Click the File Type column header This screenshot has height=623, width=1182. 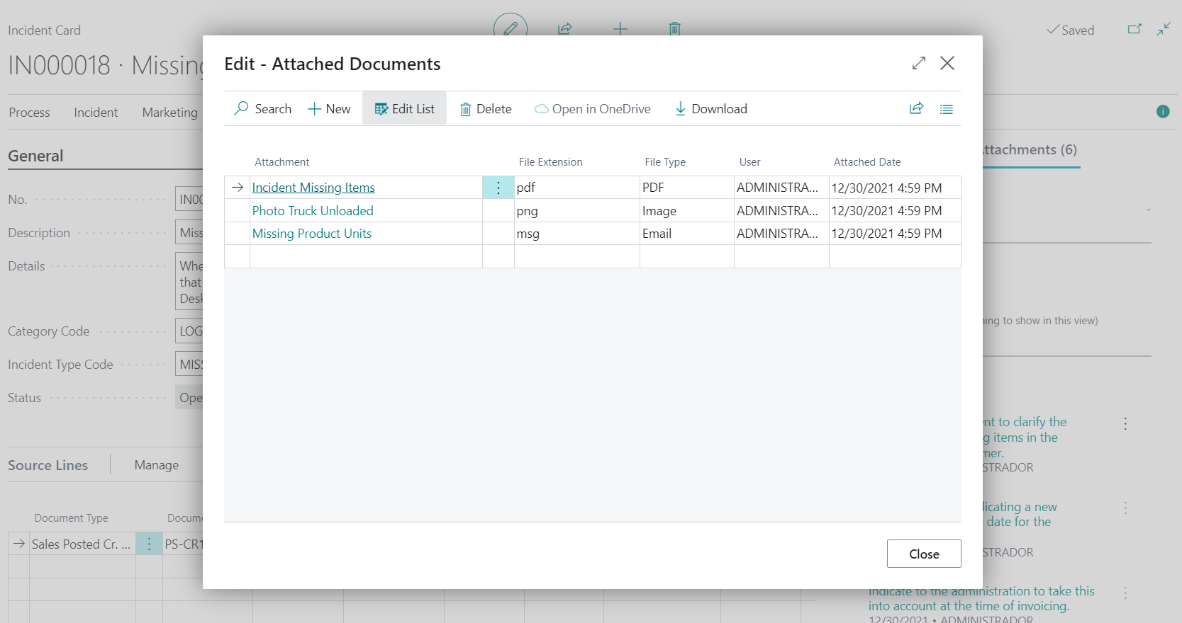(664, 162)
